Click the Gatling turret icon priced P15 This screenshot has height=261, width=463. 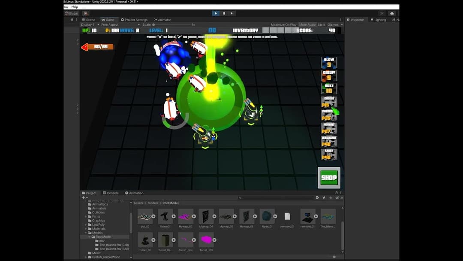coord(329,103)
